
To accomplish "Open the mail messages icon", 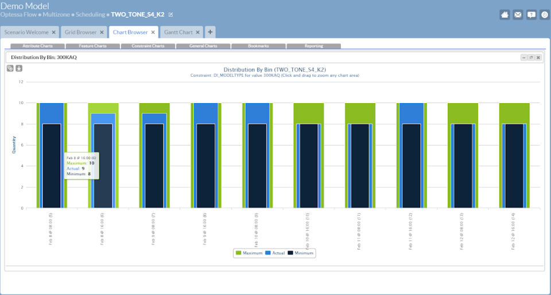I will (x=518, y=15).
